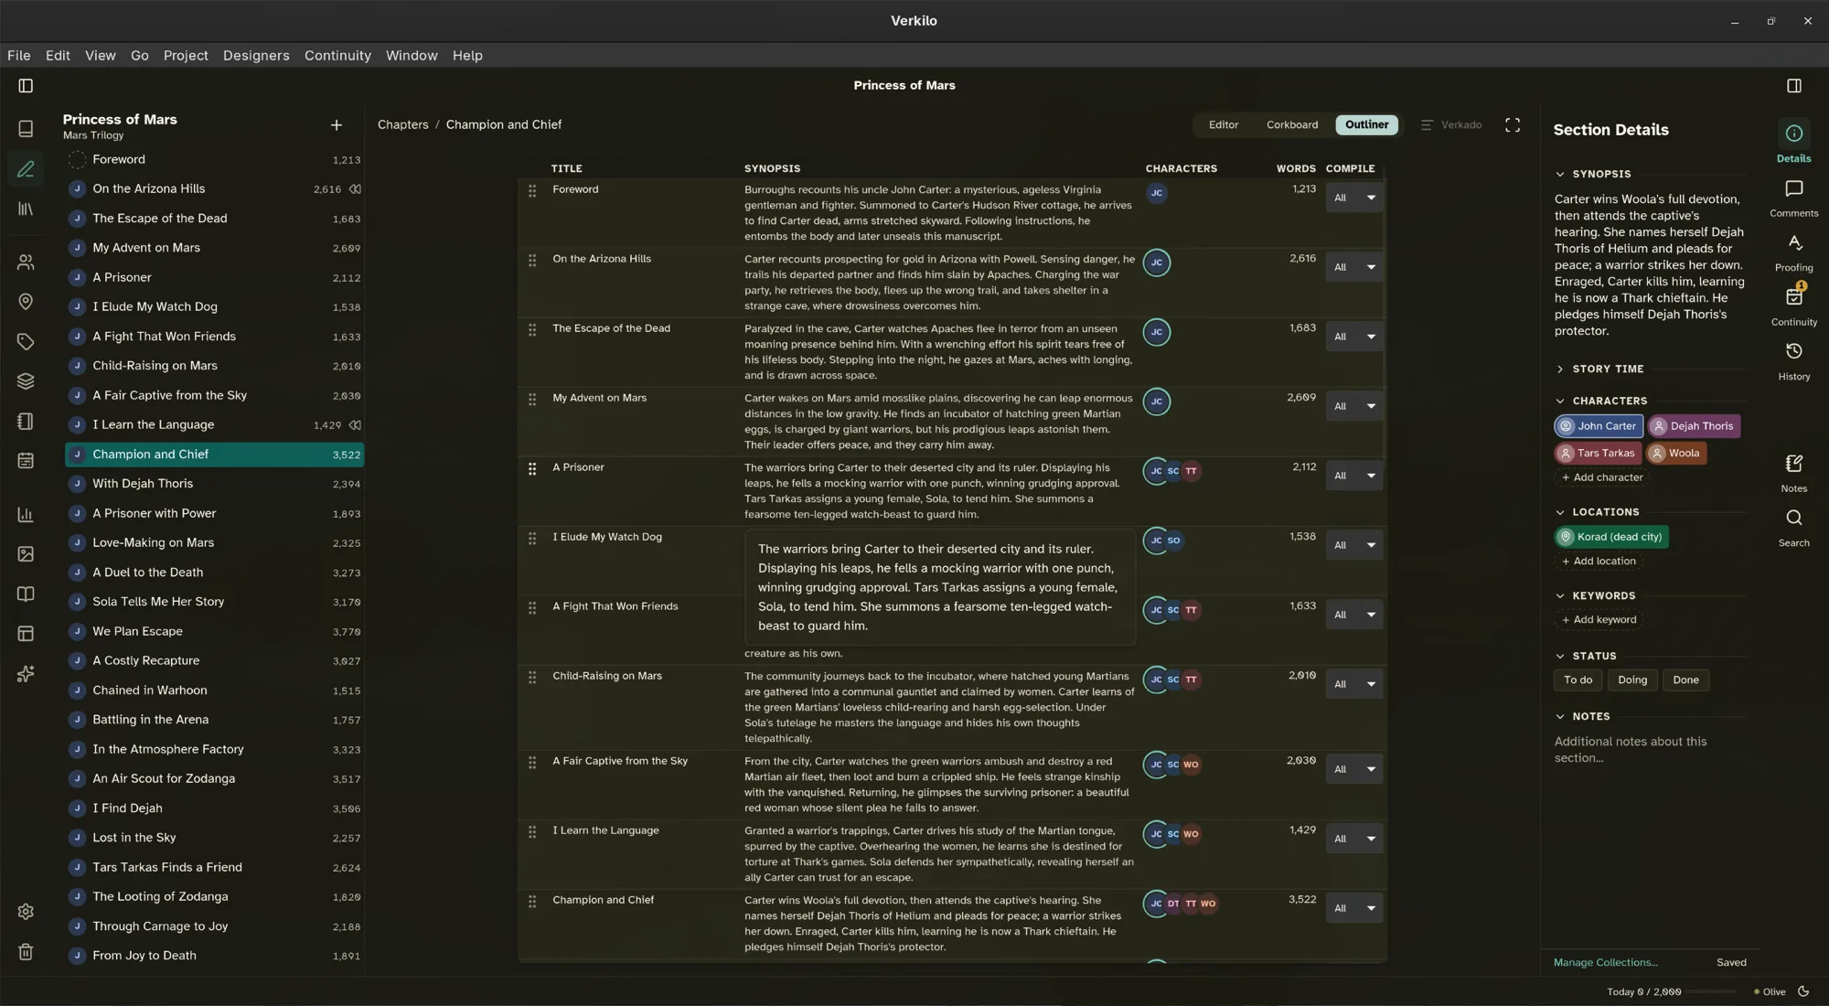Viewport: 1829px width, 1006px height.
Task: Open the Search panel icon
Action: point(1794,528)
